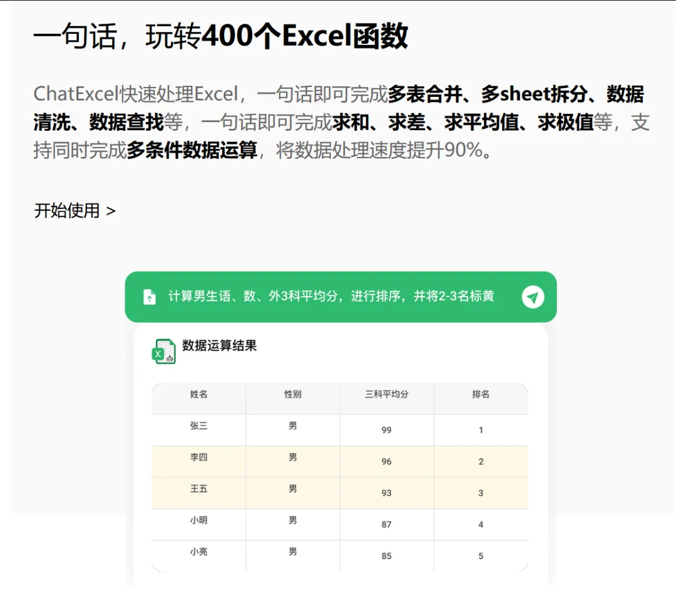Click rank 2 cell in 李四 row
The height and width of the screenshot is (593, 676).
click(481, 462)
